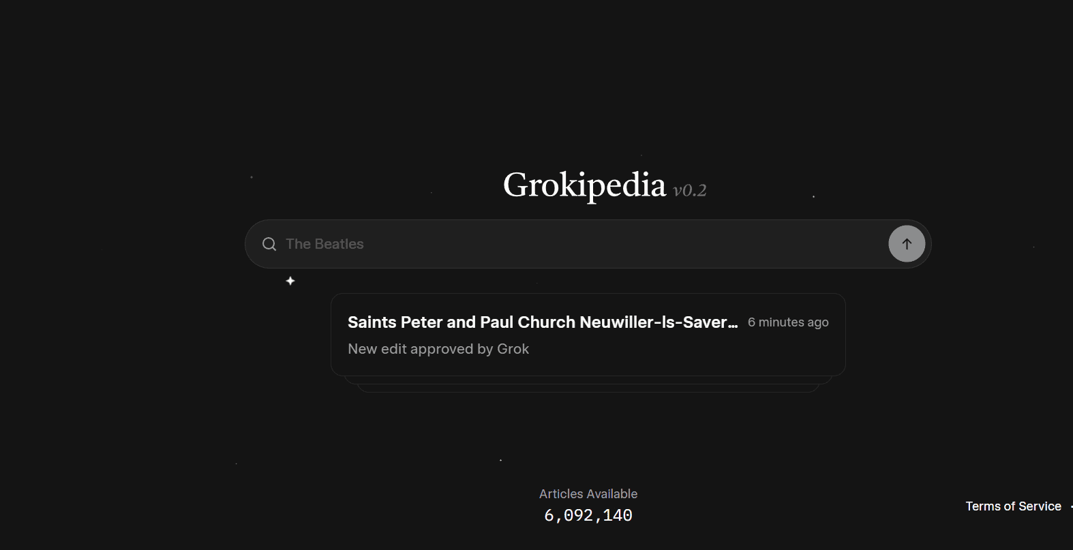Select the search glass icon inside the search bar

click(269, 243)
